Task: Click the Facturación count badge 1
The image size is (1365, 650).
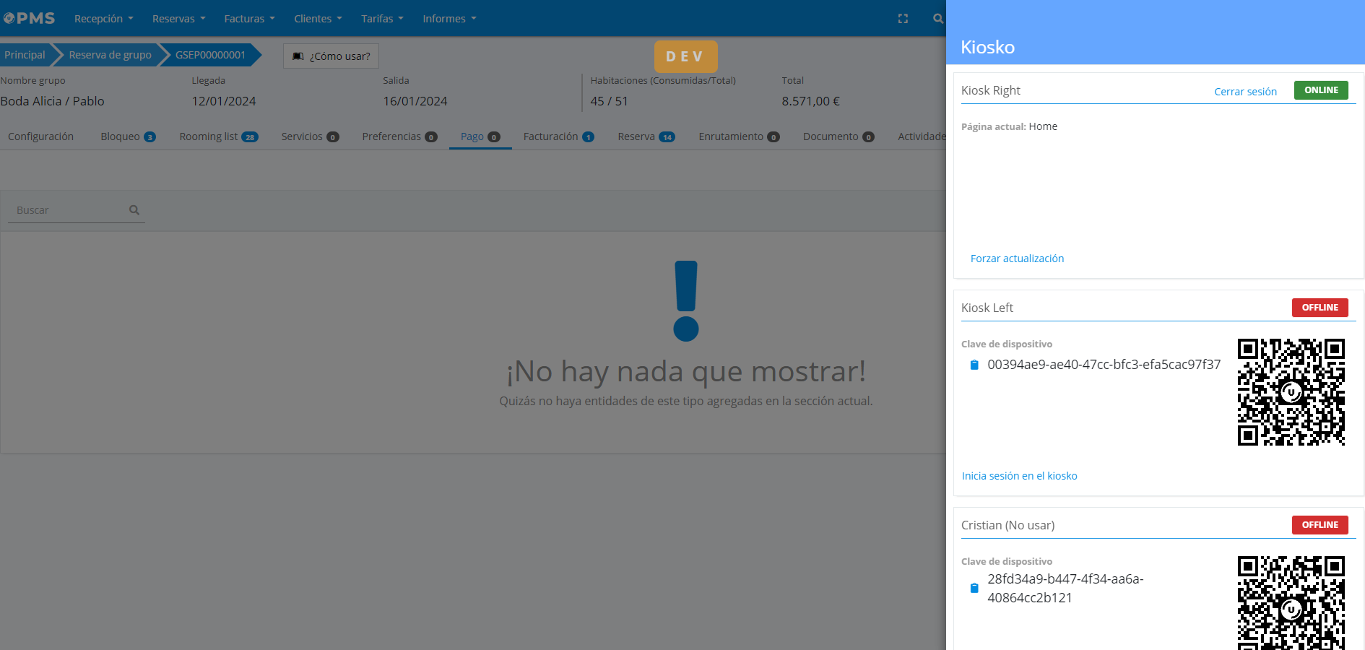Action: pos(588,137)
